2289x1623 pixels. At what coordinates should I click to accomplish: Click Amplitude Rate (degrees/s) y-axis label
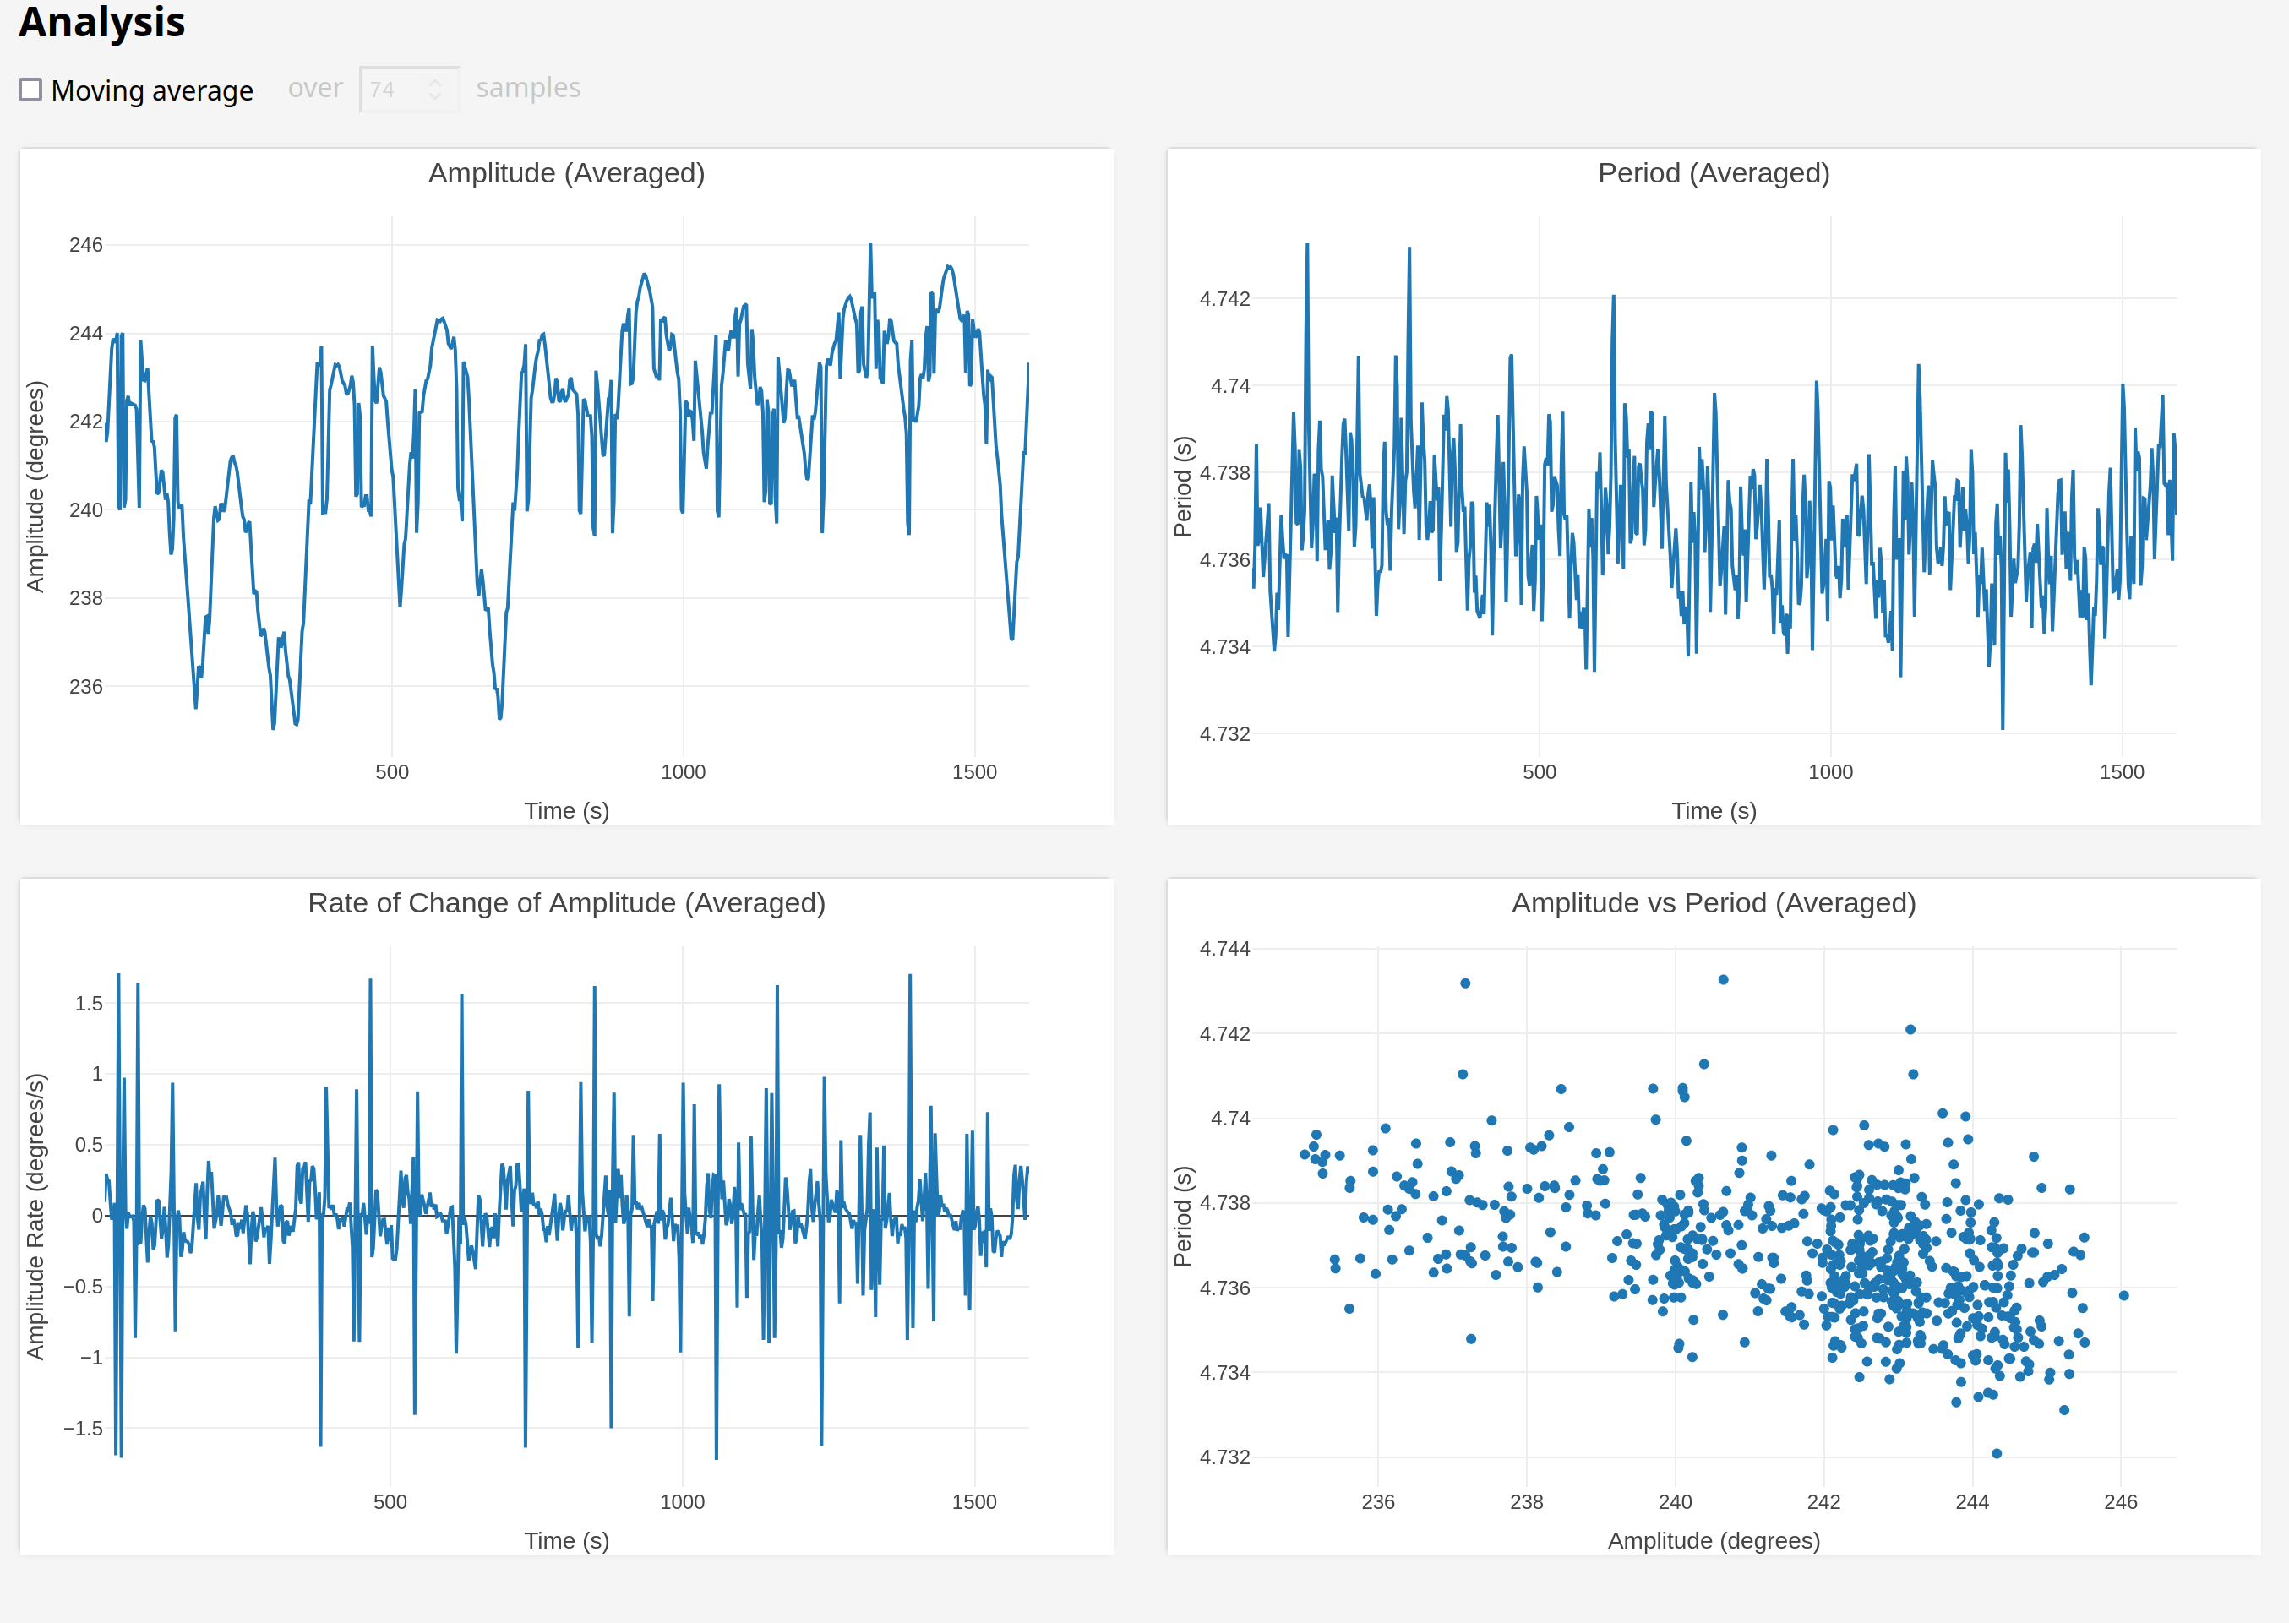36,1217
